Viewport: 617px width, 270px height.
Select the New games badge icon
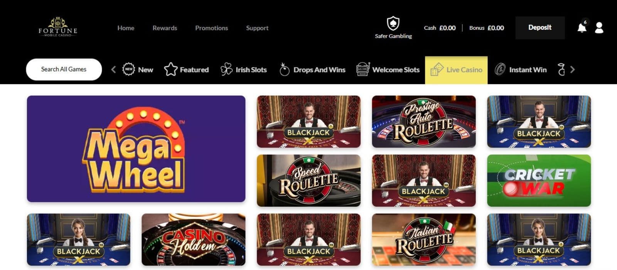[128, 69]
